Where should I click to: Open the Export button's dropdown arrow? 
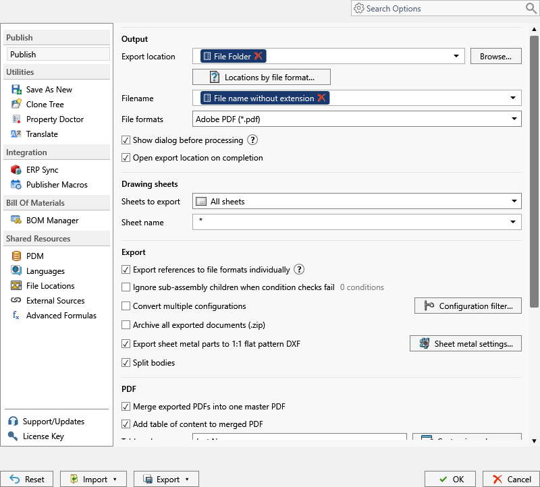[187, 480]
